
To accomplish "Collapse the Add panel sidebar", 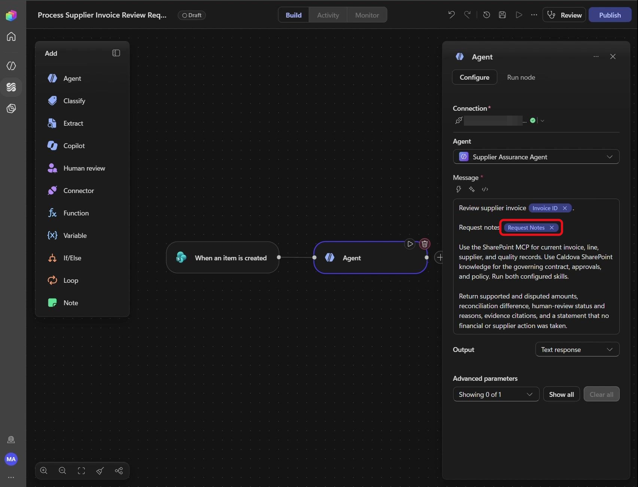I will [116, 53].
